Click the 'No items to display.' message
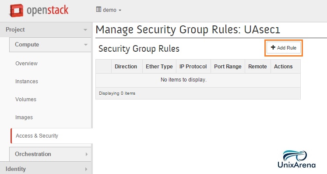The height and width of the screenshot is (174, 327). tap(183, 80)
